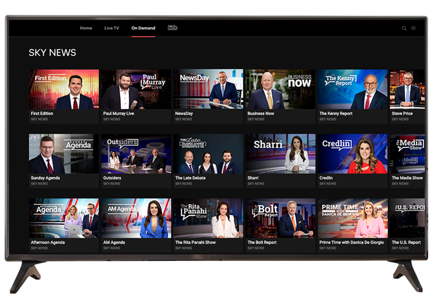Open The Late Debate thumbnail
Viewport: 432px width, 308px height.
point(208,154)
